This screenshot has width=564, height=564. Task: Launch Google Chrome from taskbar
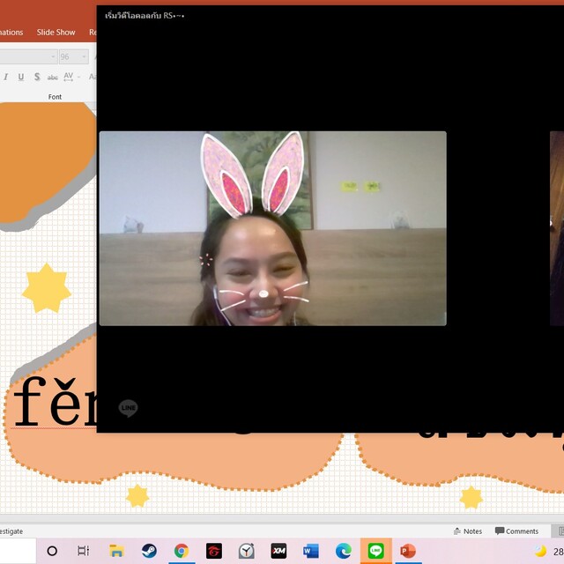(182, 551)
